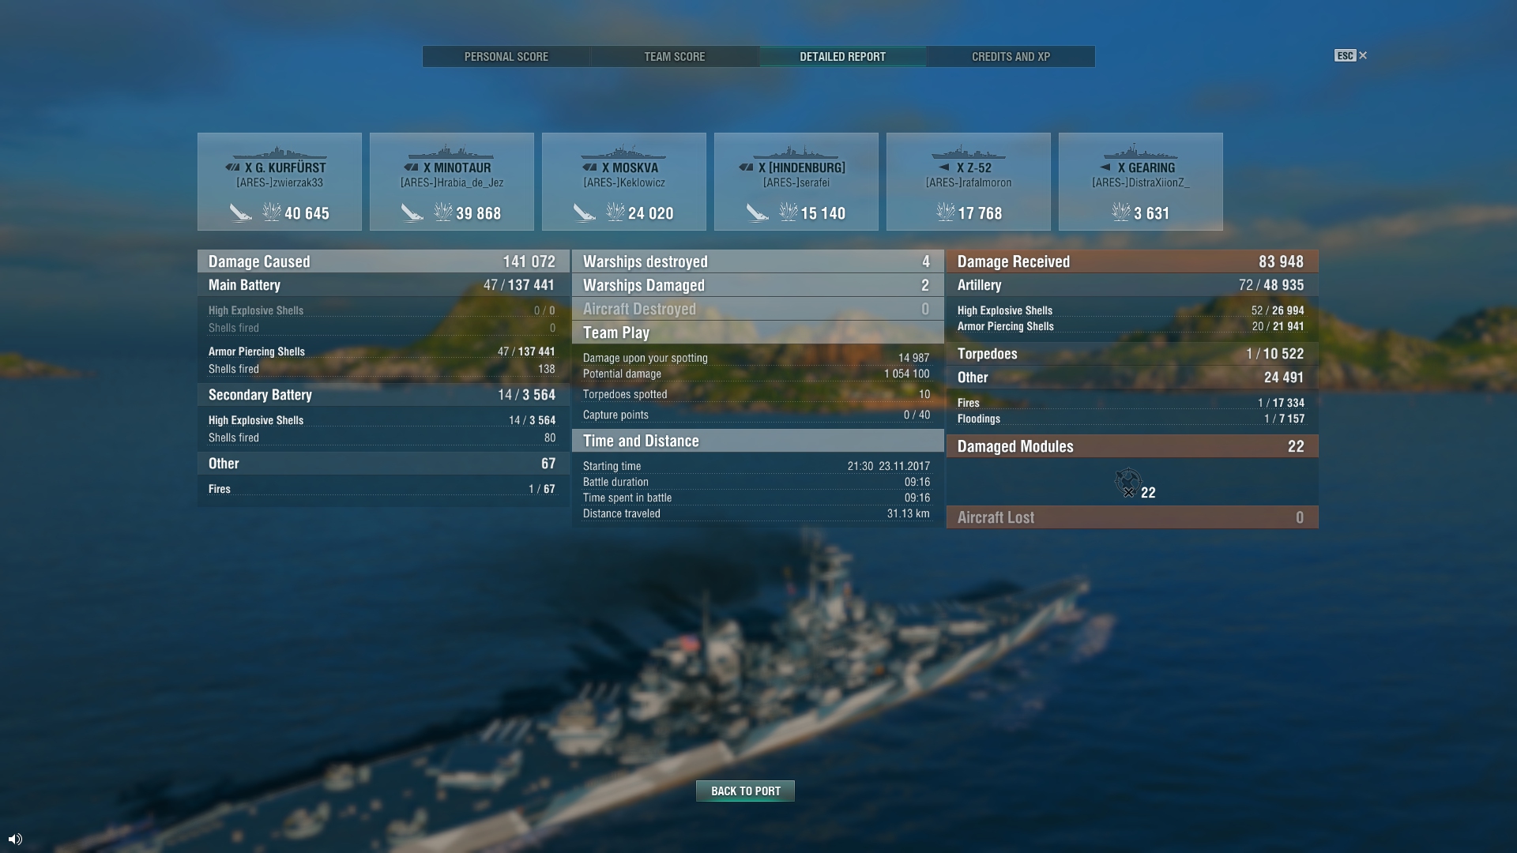The width and height of the screenshot is (1517, 853).
Task: Select the X Gearing ship card
Action: (1141, 182)
